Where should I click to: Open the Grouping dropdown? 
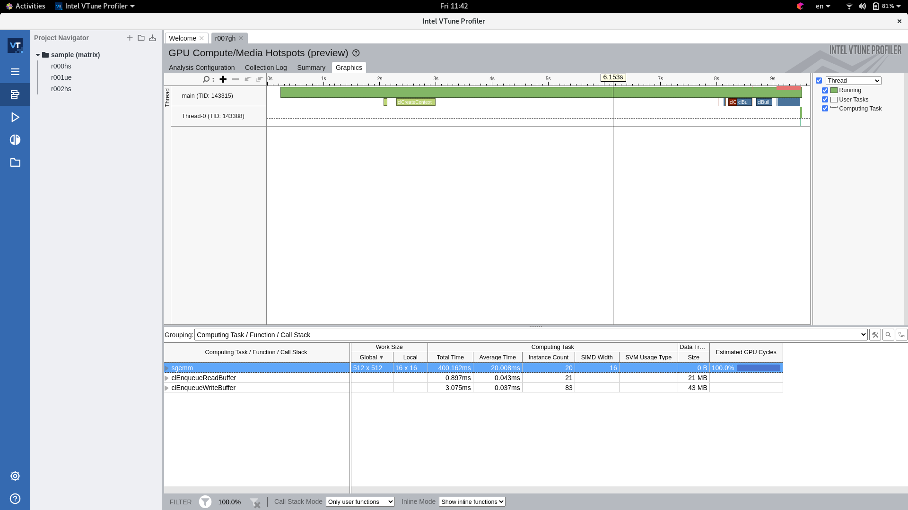point(531,335)
